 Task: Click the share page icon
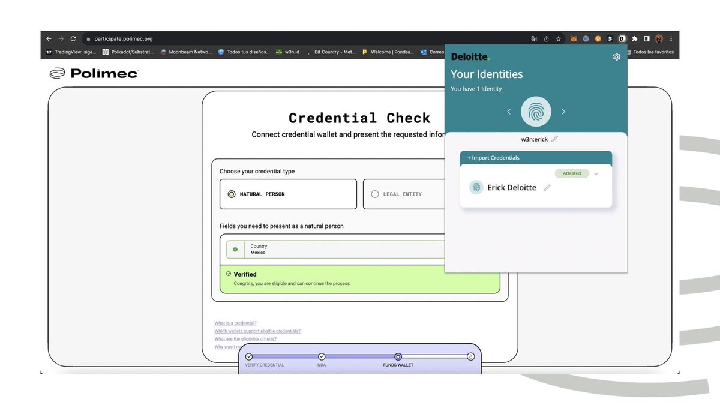point(546,38)
